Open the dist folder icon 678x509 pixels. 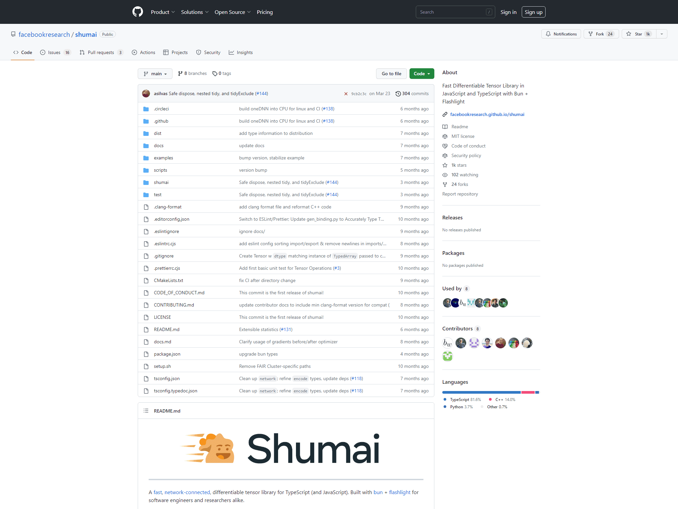pyautogui.click(x=146, y=133)
